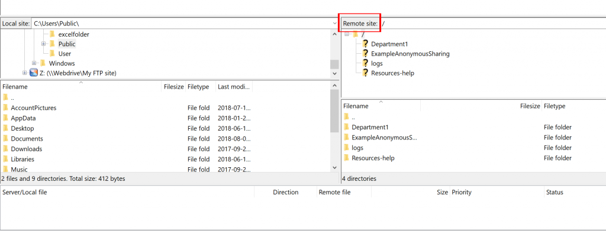The height and width of the screenshot is (231, 606).
Task: Click the Public folder icon in local tree
Action: (52, 44)
